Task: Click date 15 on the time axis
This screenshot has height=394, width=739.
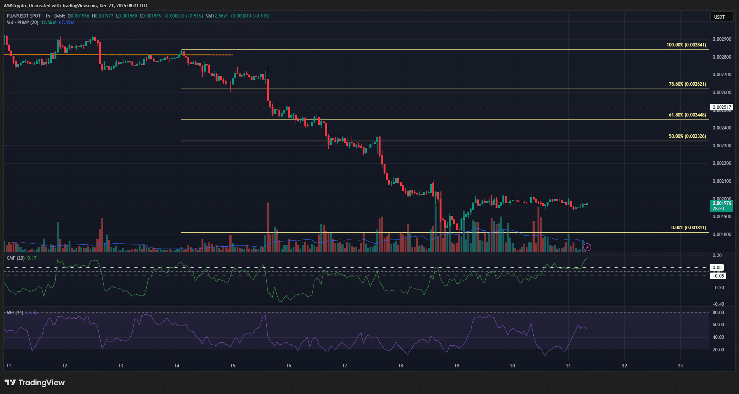Action: click(x=232, y=366)
